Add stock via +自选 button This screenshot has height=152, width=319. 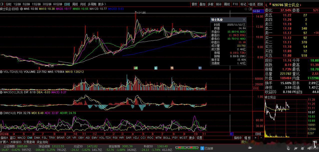point(252,4)
